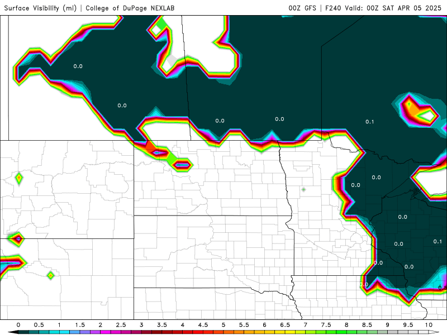Click the "Valid: 00Z SAT APR 05 2025" text

coord(393,8)
